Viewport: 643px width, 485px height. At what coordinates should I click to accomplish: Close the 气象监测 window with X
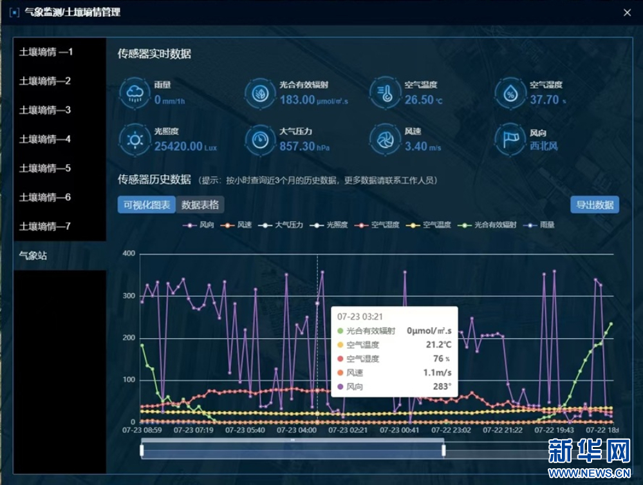tap(627, 13)
